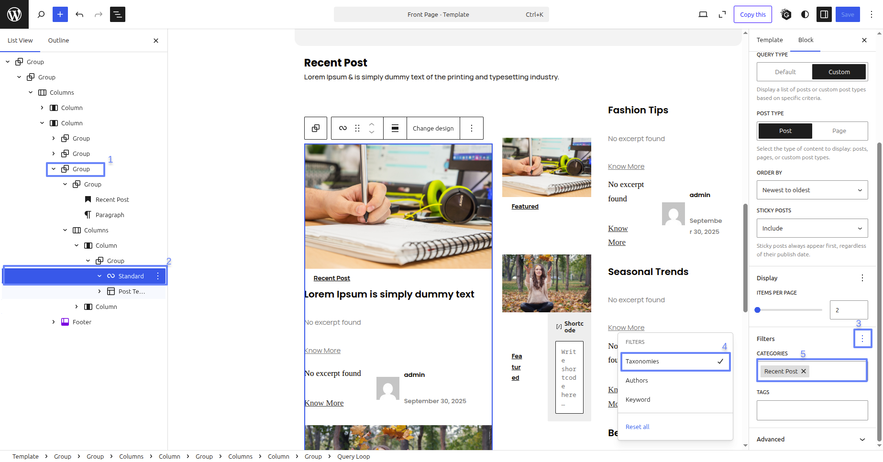The width and height of the screenshot is (883, 462).
Task: Open the Order By dropdown
Action: [812, 190]
